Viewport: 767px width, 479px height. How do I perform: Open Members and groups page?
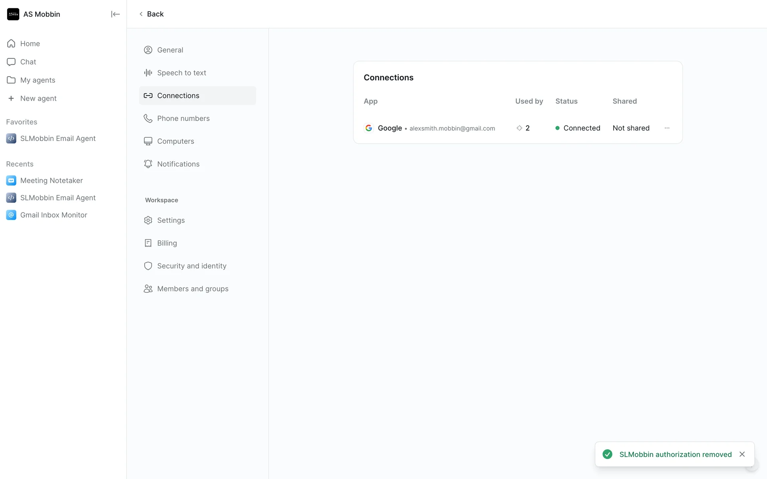tap(193, 289)
